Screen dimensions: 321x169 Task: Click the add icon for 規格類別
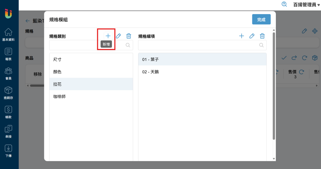(108, 36)
